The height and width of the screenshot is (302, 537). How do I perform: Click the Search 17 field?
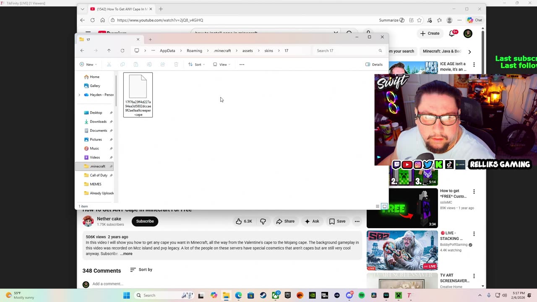349,51
